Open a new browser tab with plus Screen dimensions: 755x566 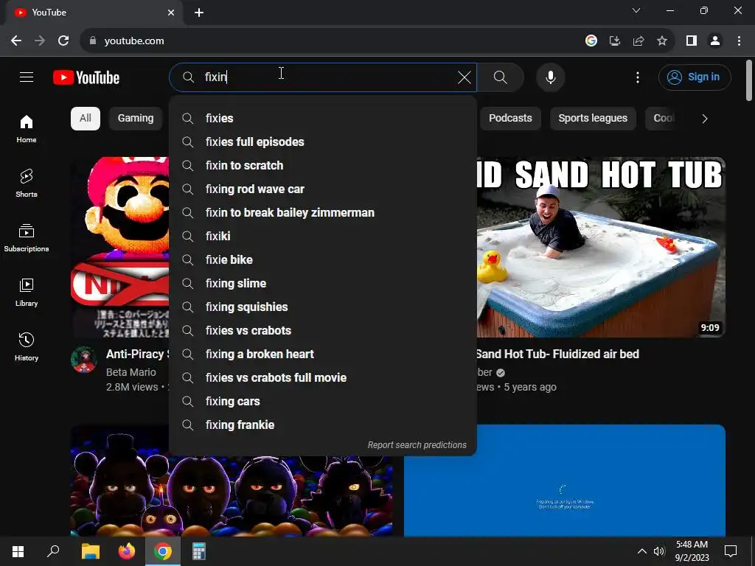[199, 13]
